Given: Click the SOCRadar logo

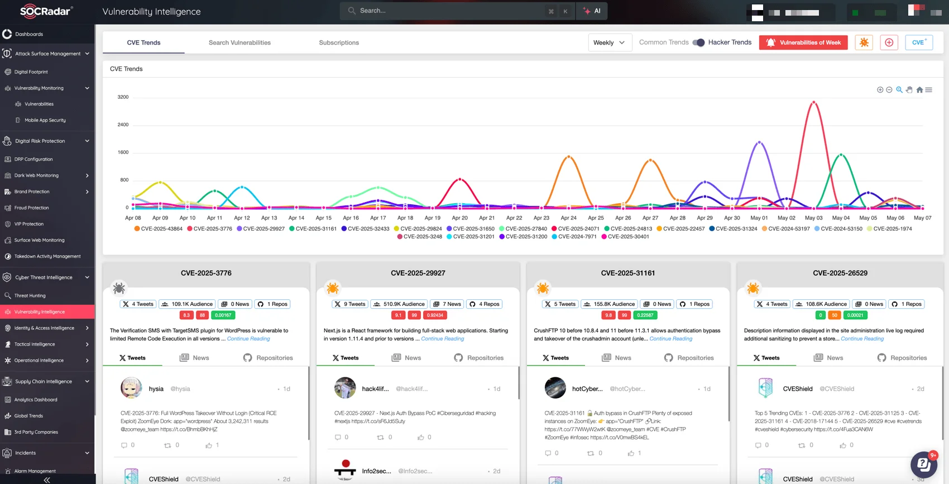Looking at the screenshot, I should [46, 11].
